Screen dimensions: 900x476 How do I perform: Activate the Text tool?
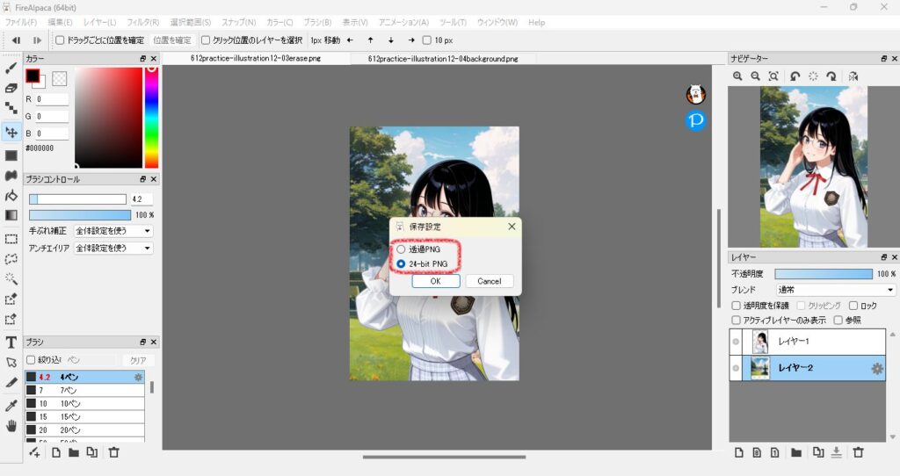coord(11,342)
